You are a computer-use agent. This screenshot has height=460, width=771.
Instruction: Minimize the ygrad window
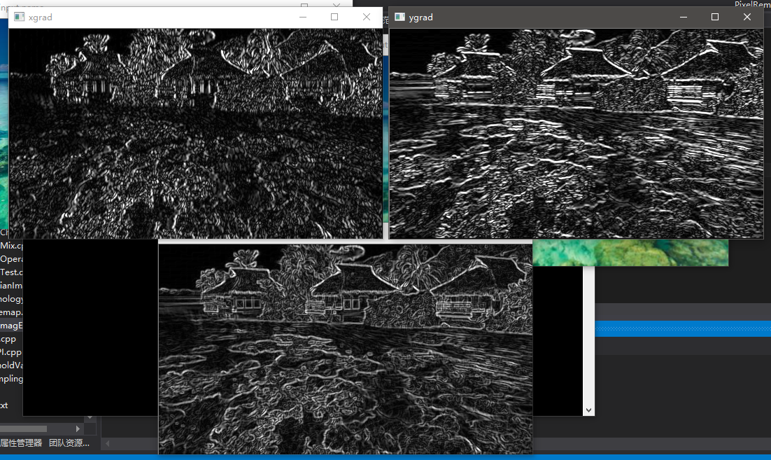684,18
